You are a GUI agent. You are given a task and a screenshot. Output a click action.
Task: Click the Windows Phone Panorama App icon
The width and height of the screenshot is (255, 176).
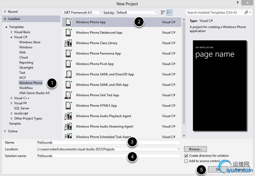point(68,53)
